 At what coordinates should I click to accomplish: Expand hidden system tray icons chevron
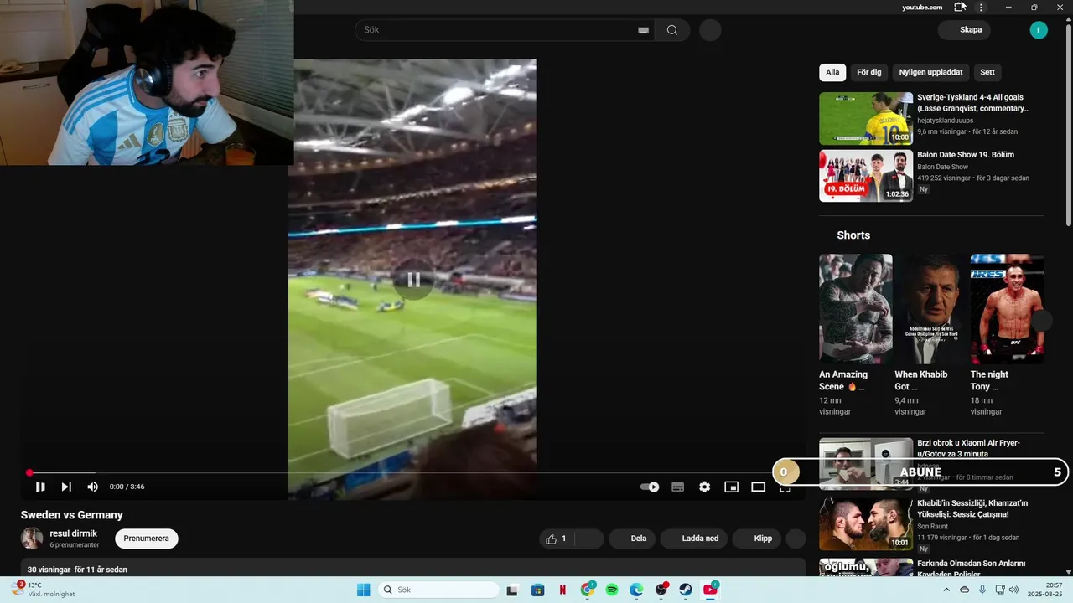pos(947,590)
